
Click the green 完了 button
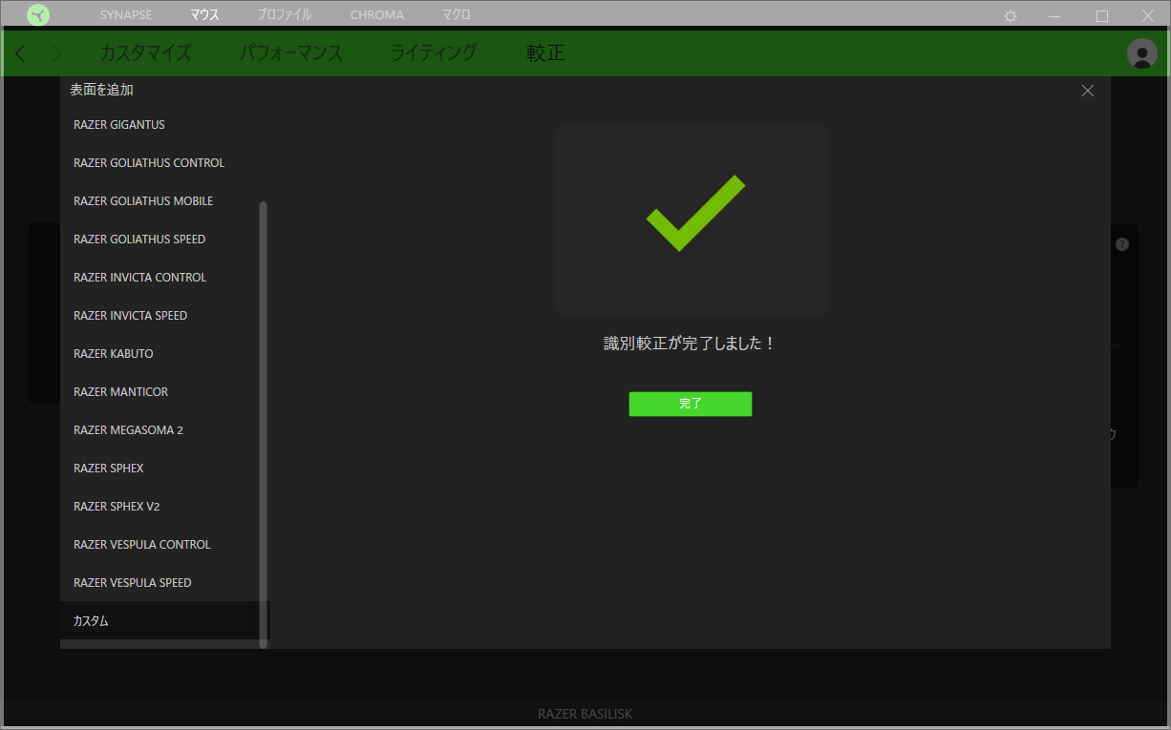click(691, 404)
